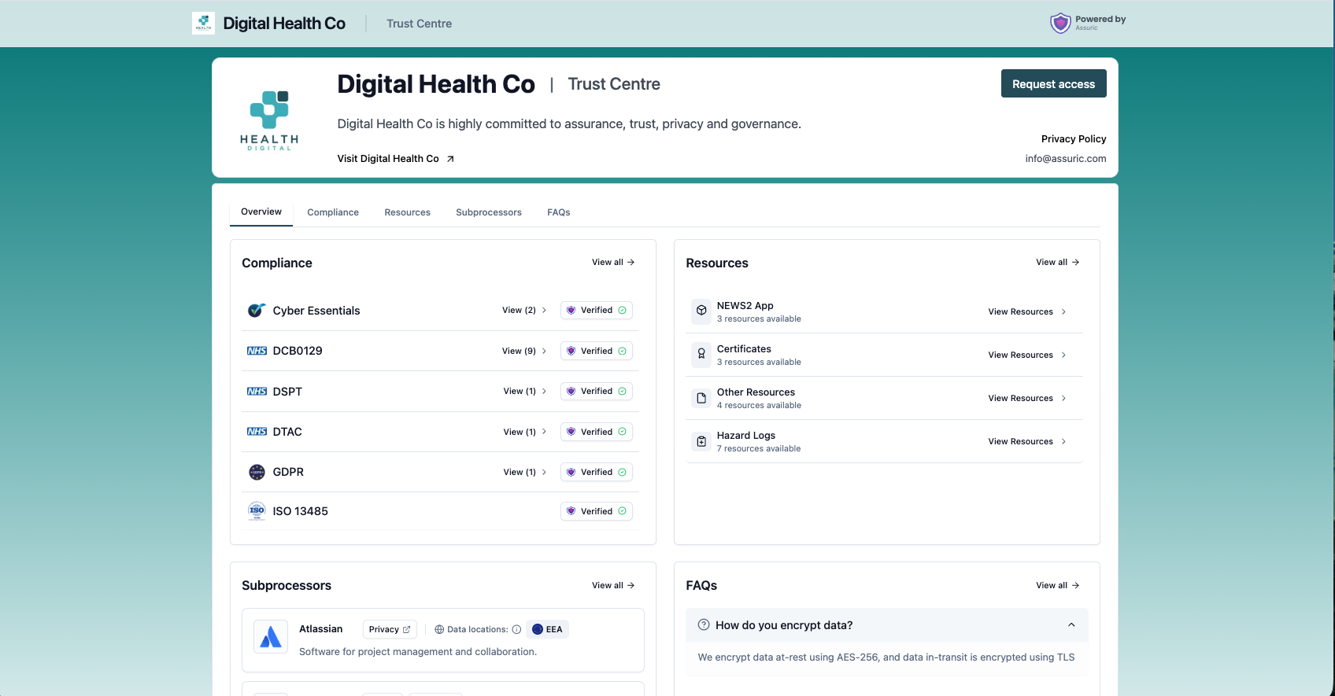Click the ISO 13485 badge icon
1335x696 pixels.
pyautogui.click(x=257, y=510)
